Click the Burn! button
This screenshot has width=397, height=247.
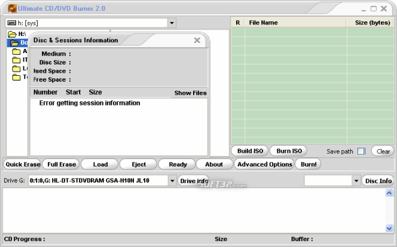[x=309, y=165]
